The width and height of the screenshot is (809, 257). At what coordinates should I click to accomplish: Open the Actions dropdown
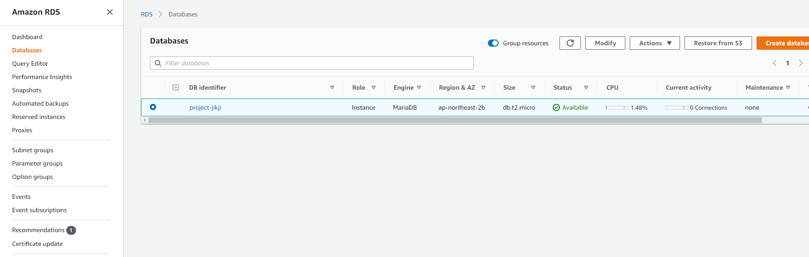pyautogui.click(x=655, y=43)
